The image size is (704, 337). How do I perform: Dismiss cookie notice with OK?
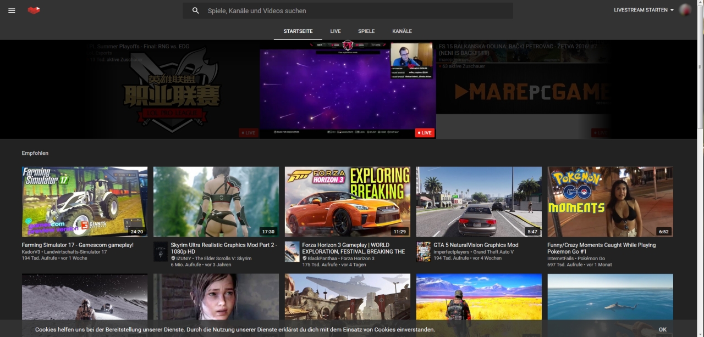[x=663, y=330]
